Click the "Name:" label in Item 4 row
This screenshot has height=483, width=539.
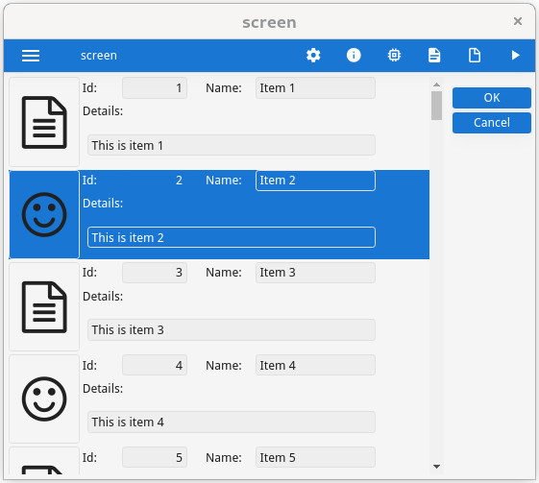224,365
